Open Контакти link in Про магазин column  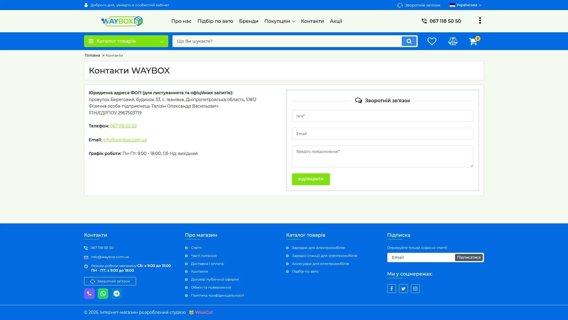[199, 271]
